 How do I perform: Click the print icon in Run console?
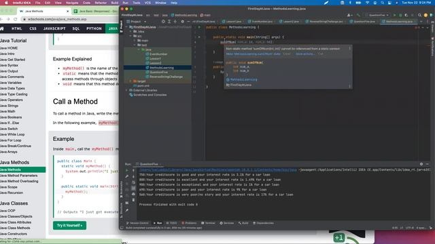133,194
